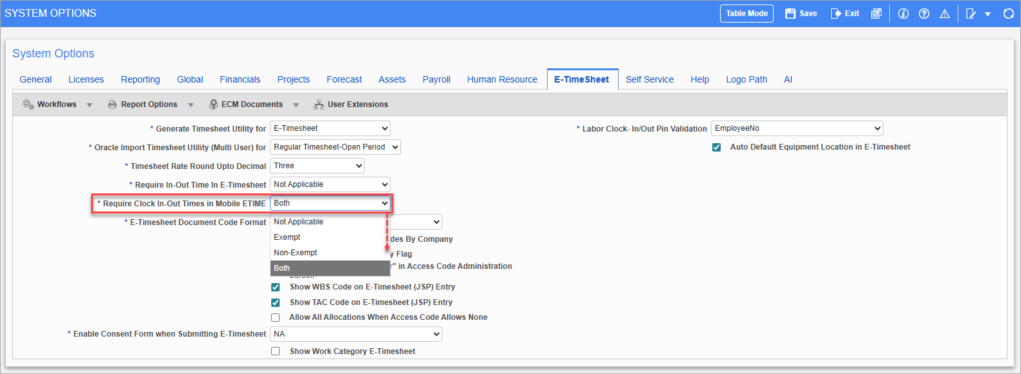Switch to the General tab
Image resolution: width=1021 pixels, height=374 pixels.
point(36,79)
